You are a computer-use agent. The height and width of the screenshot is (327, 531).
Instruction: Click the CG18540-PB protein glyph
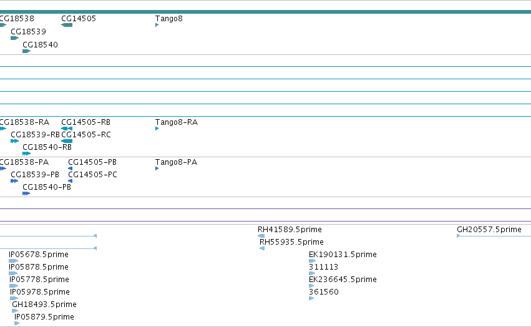(x=26, y=194)
